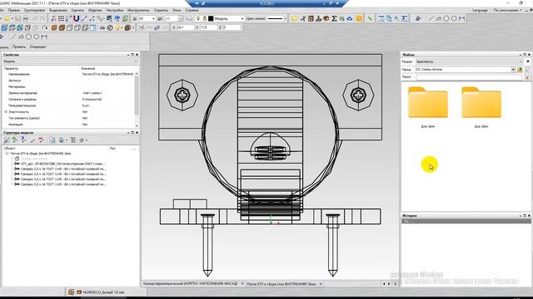Image resolution: width=533 pixels, height=299 pixels.
Task: Click the black line color swatch
Action: 211,18
